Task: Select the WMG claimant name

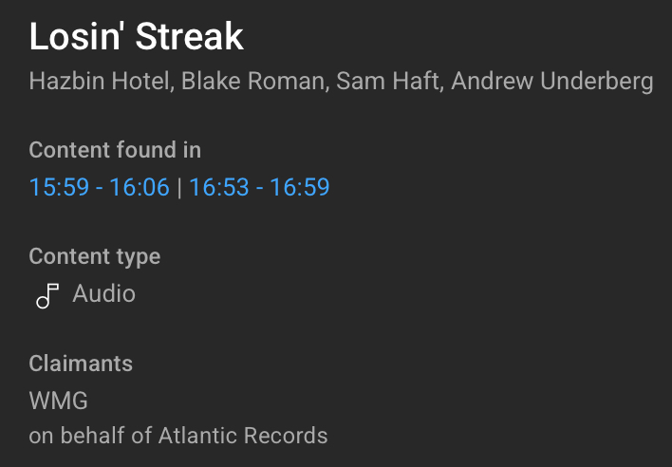Action: pos(59,402)
